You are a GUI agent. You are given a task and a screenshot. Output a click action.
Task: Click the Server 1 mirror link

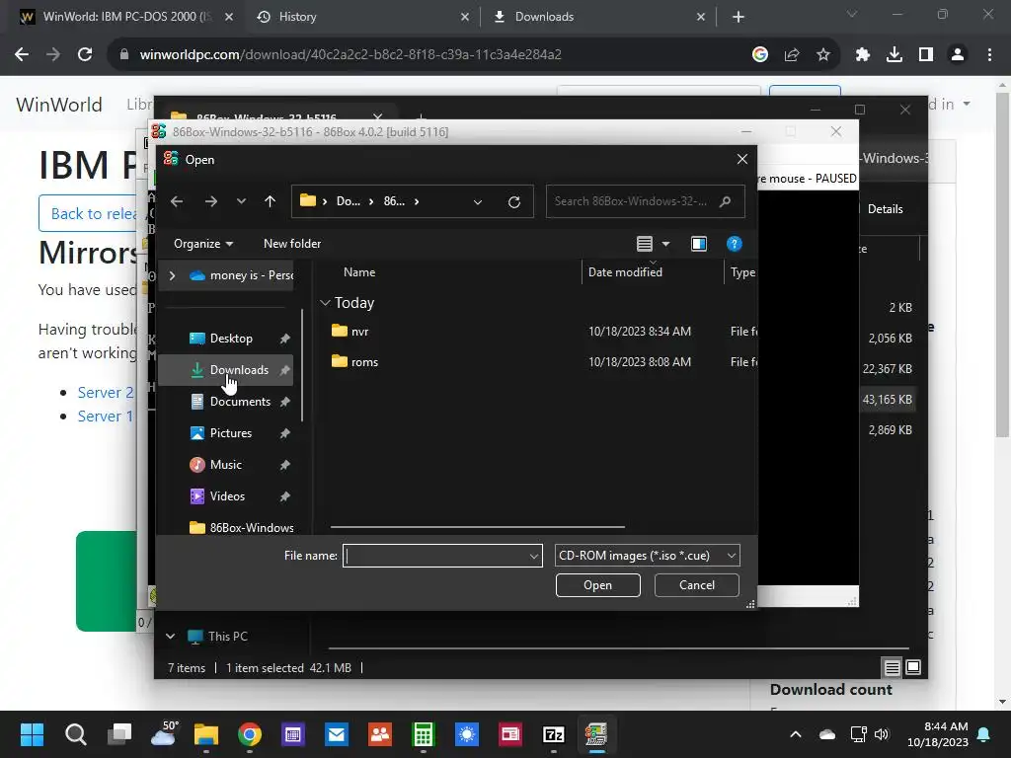[106, 417]
